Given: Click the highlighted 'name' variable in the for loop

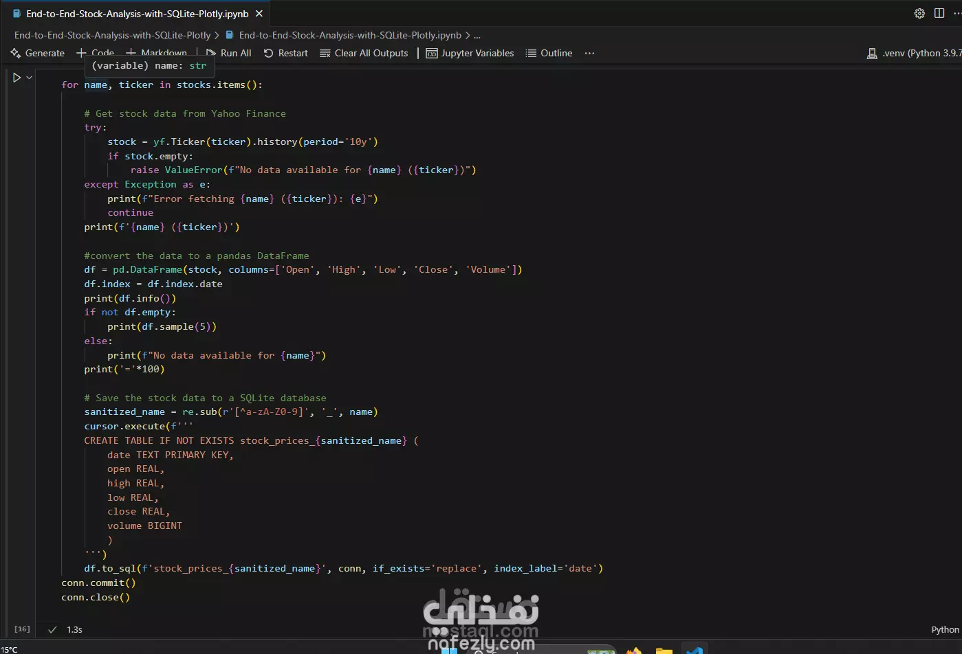Looking at the screenshot, I should pos(96,84).
